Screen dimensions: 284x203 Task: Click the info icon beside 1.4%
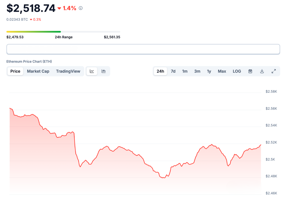pyautogui.click(x=81, y=8)
